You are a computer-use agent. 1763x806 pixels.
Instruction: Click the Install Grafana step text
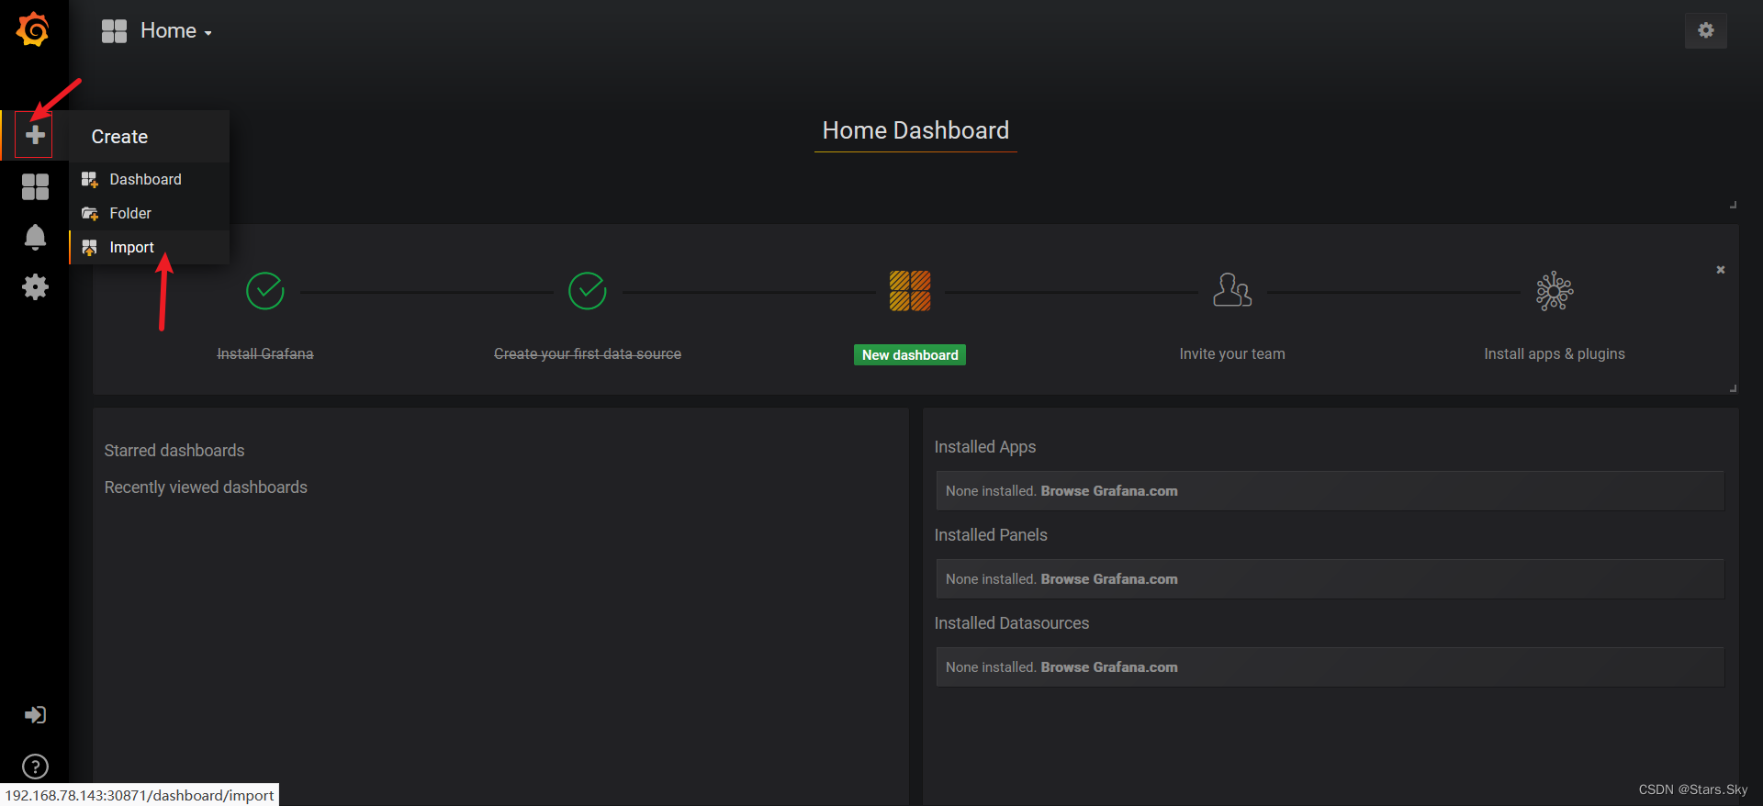click(x=265, y=354)
